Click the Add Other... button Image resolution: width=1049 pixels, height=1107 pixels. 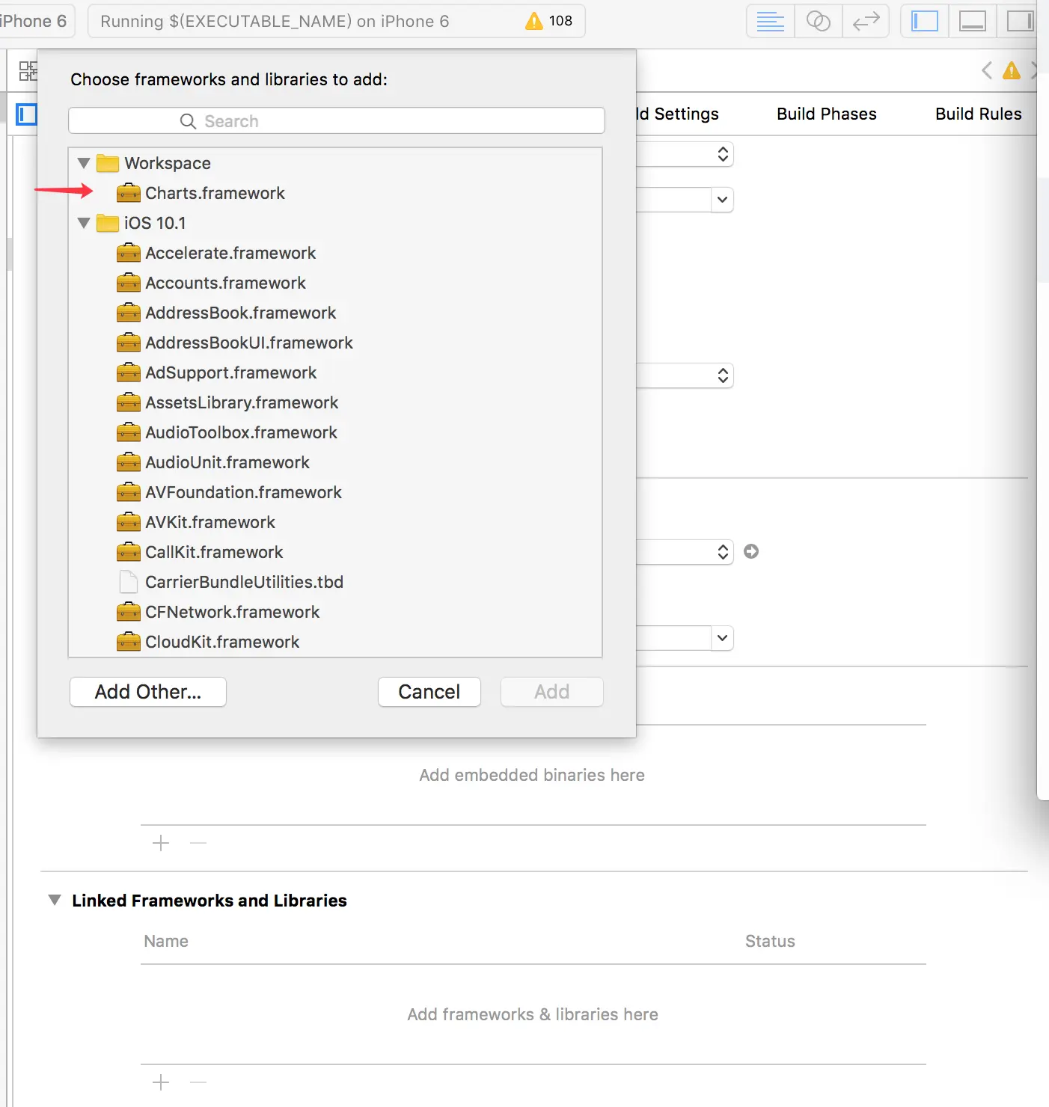(148, 692)
